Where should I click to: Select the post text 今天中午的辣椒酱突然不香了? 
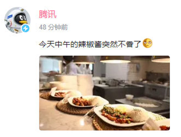pyautogui.click(x=90, y=44)
